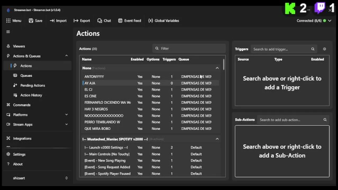Click the actions list vertical scrollbar
Viewport: 338px width, 190px height.
click(224, 64)
